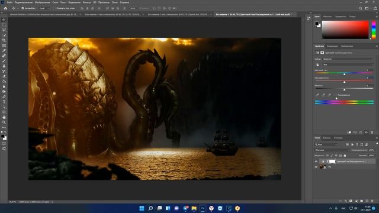The height and width of the screenshot is (213, 379).
Task: Toggle Auto-Select checkbox in options bar
Action: (23, 8)
